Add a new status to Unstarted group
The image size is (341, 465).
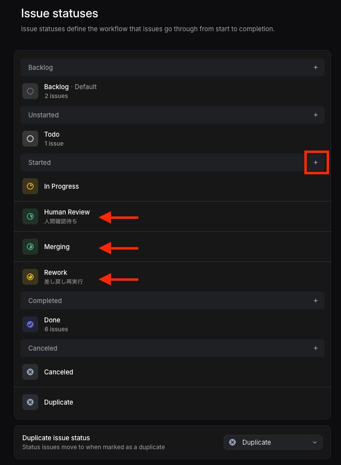pyautogui.click(x=316, y=115)
